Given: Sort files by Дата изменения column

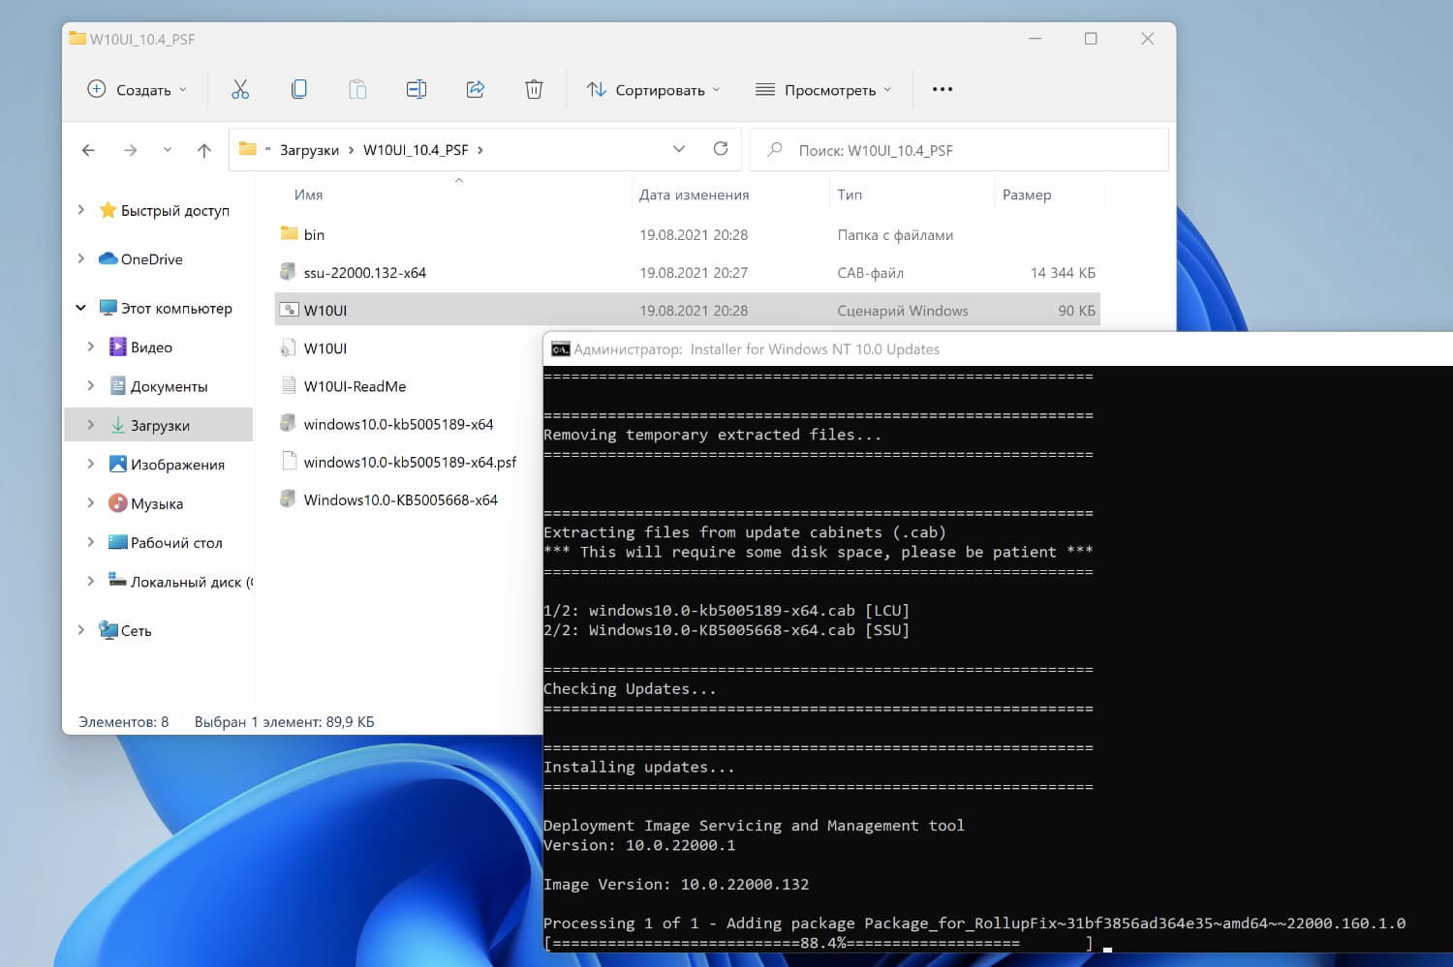Looking at the screenshot, I should pyautogui.click(x=694, y=195).
